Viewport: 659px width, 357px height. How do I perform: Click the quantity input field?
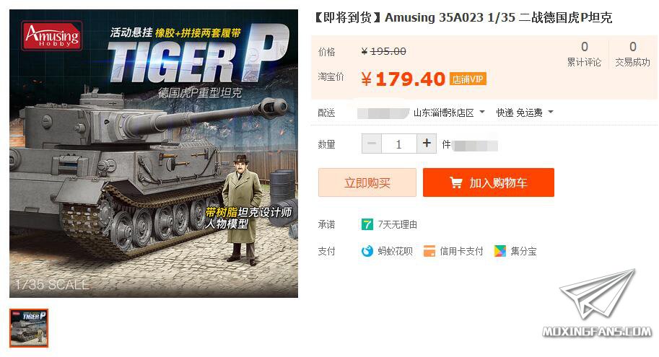[399, 144]
